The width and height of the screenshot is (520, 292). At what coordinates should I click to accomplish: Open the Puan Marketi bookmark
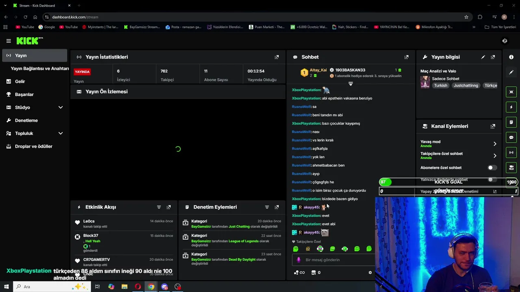coord(266,27)
